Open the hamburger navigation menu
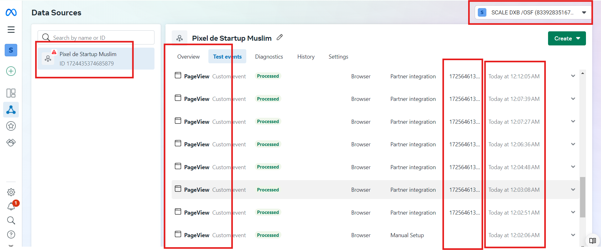 click(x=11, y=30)
